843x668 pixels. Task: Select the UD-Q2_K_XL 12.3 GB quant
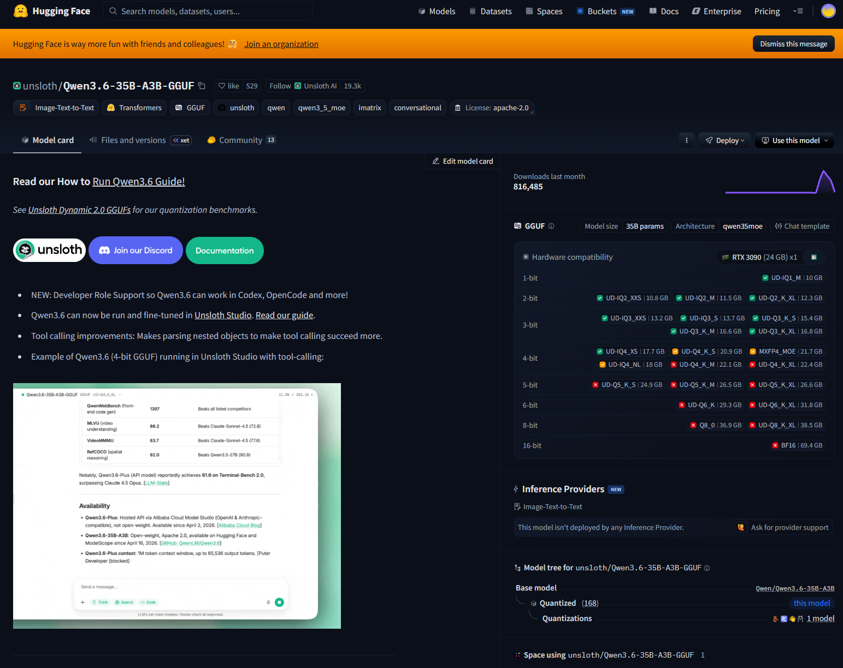coord(786,298)
